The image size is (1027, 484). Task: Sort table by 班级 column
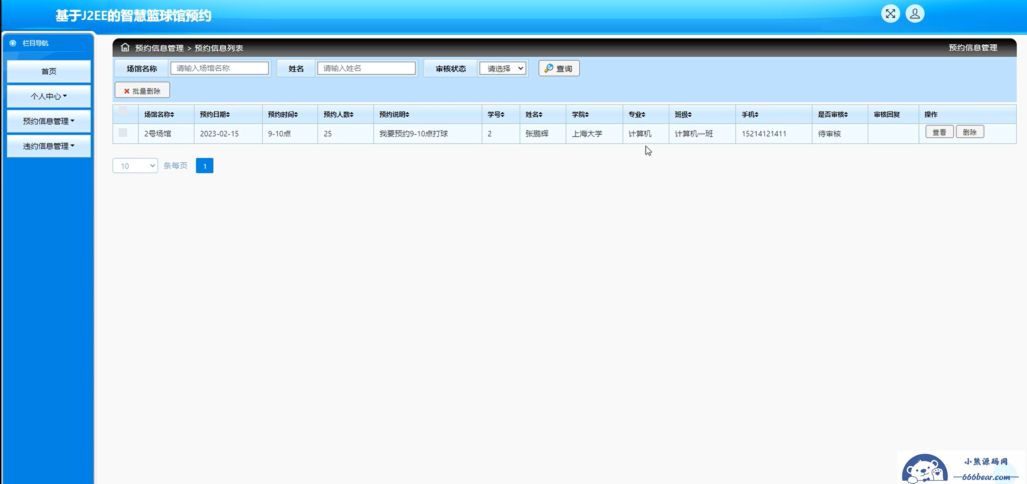coord(683,114)
